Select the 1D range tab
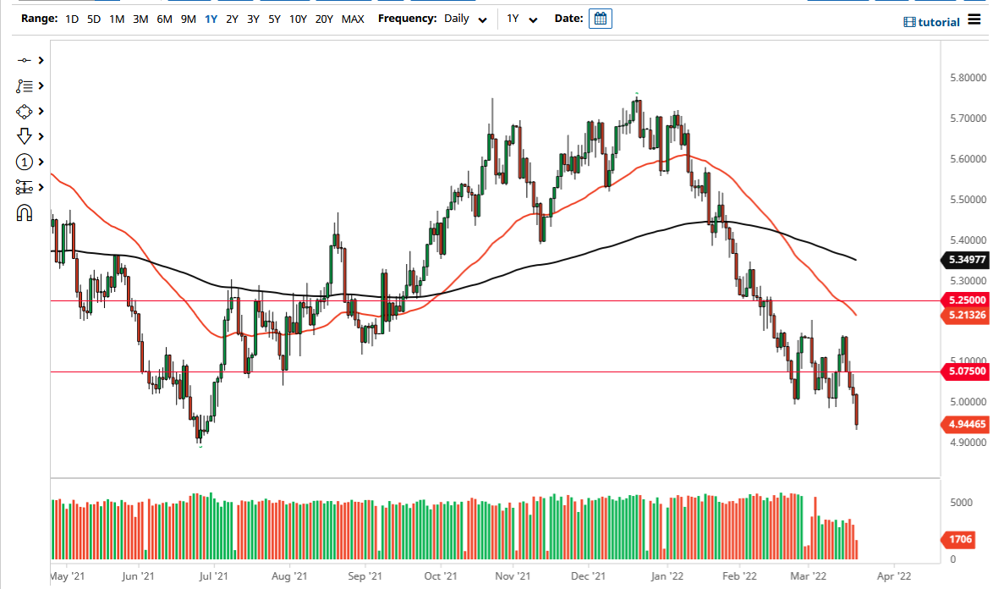This screenshot has height=589, width=993. point(71,17)
